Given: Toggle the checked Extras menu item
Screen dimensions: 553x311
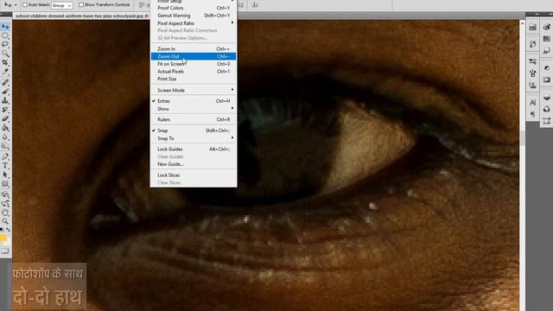Looking at the screenshot, I should (194, 101).
